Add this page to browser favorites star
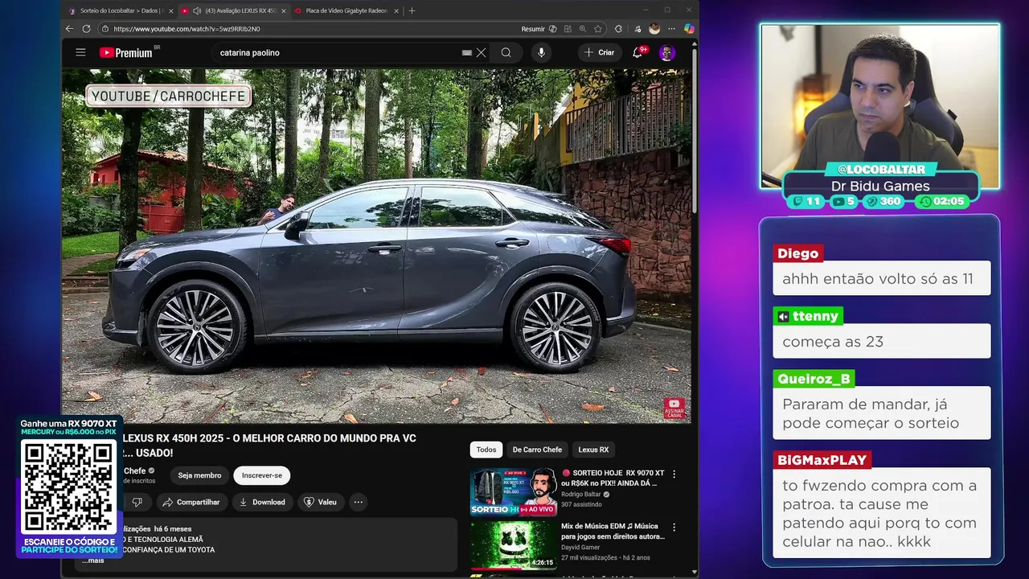Viewport: 1029px width, 579px height. coord(598,29)
